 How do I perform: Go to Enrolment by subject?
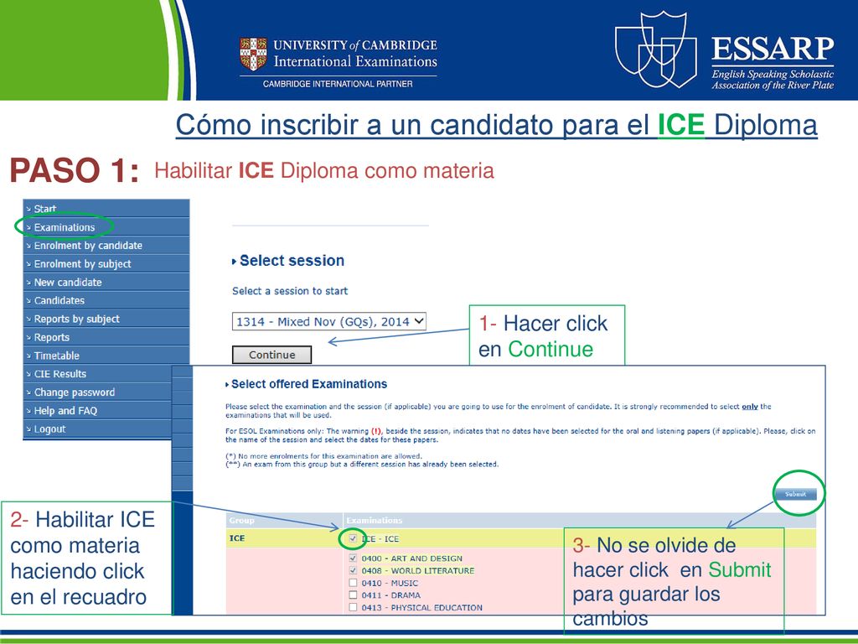click(106, 263)
